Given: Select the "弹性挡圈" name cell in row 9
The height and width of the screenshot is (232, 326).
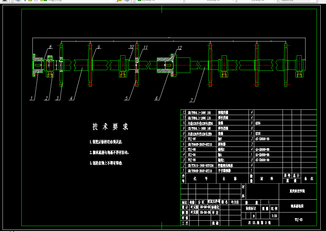Looking at the screenshot, I should click(x=223, y=128).
